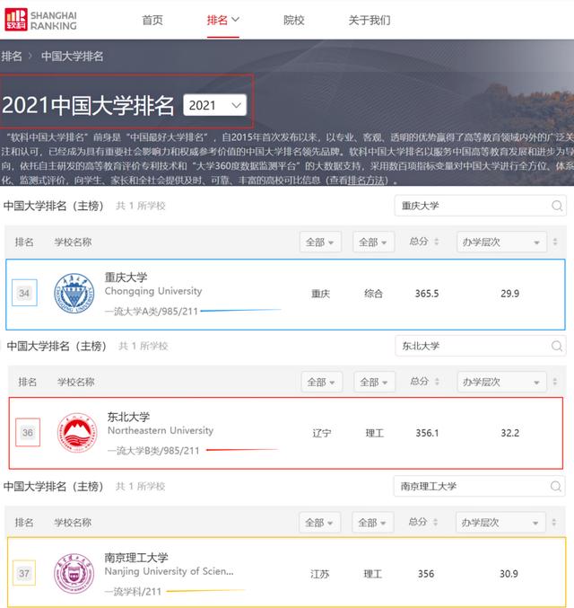
Task: Click the ShanghaiRanking logo
Action: pyautogui.click(x=40, y=20)
